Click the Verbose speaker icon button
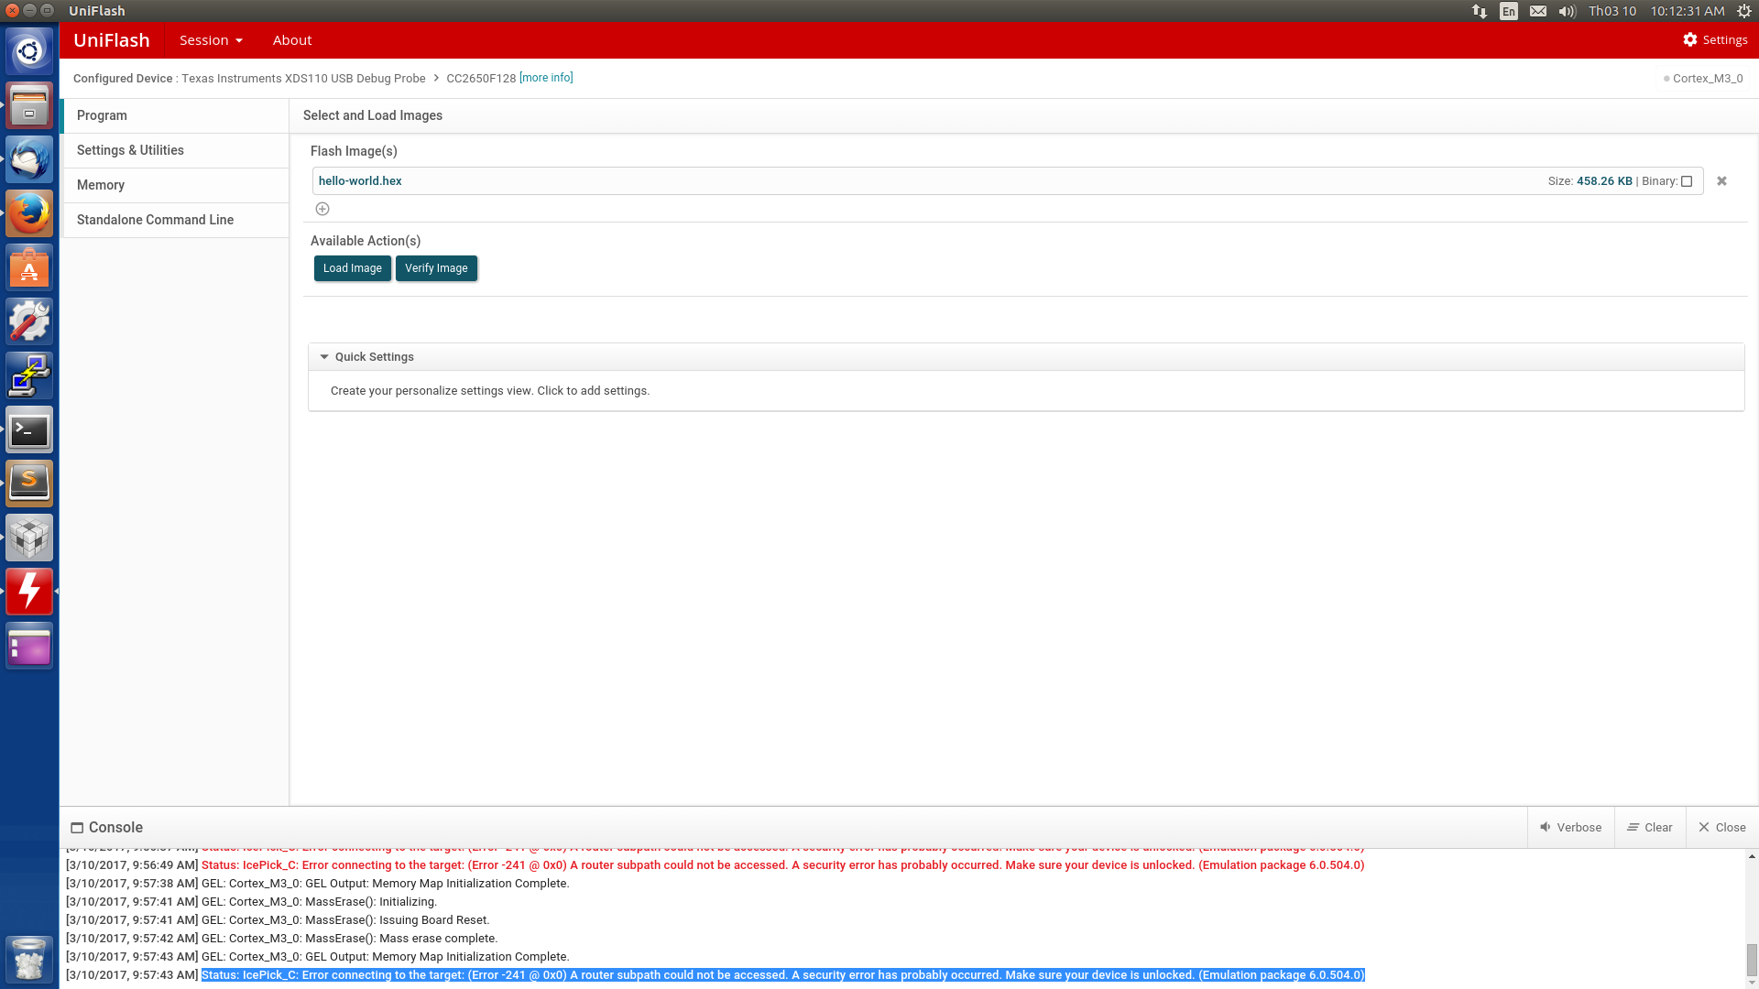1759x989 pixels. point(1570,827)
